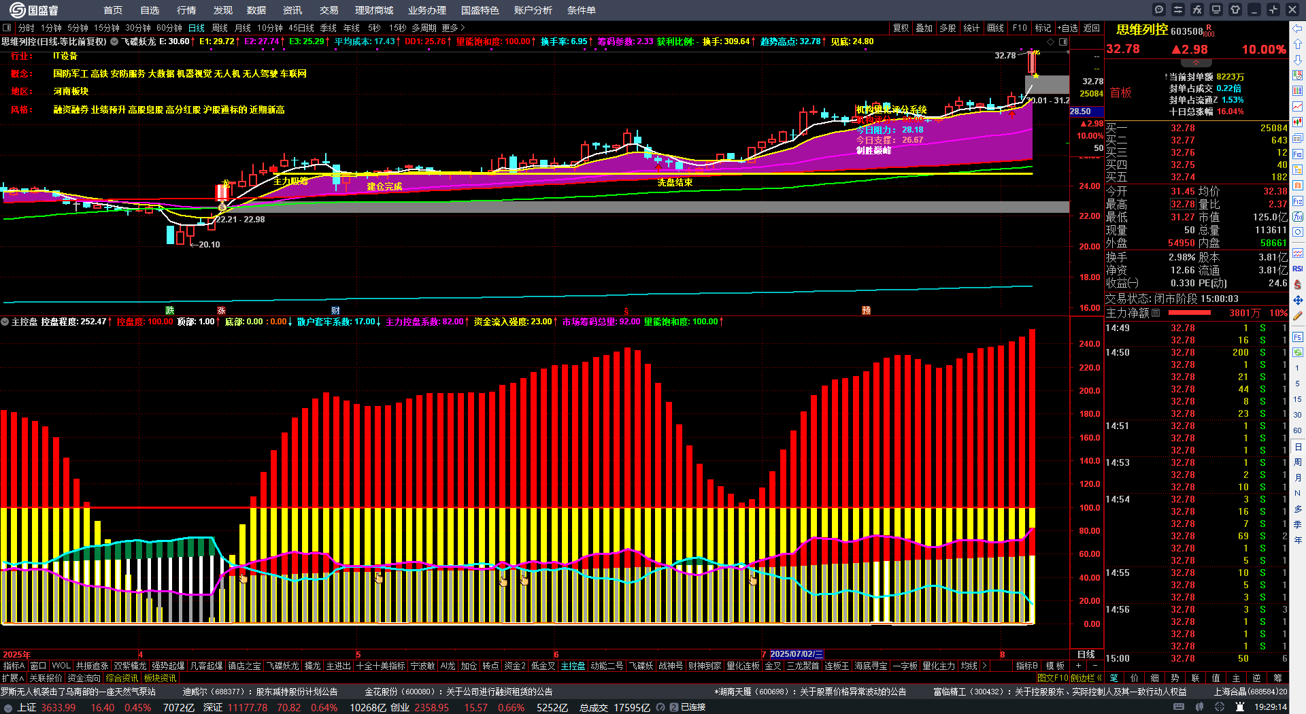Image resolution: width=1306 pixels, height=714 pixels.
Task: Toggle the 多股 multi-stock view
Action: (948, 28)
